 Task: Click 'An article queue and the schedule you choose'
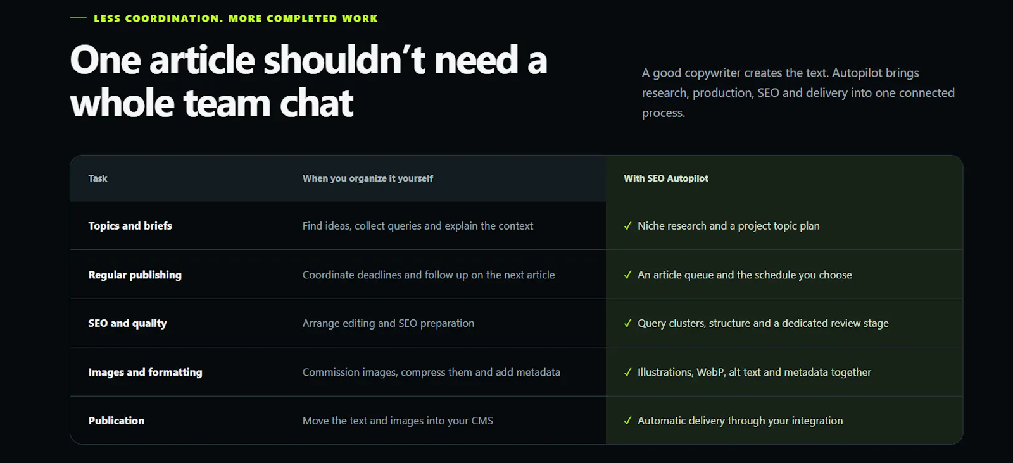click(x=745, y=275)
